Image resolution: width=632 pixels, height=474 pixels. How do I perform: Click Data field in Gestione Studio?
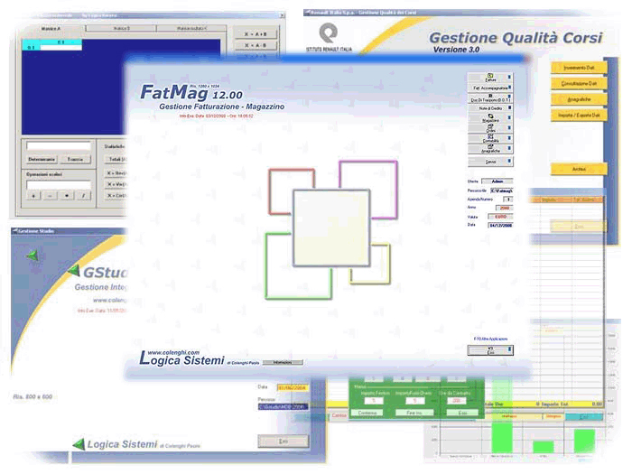292,387
